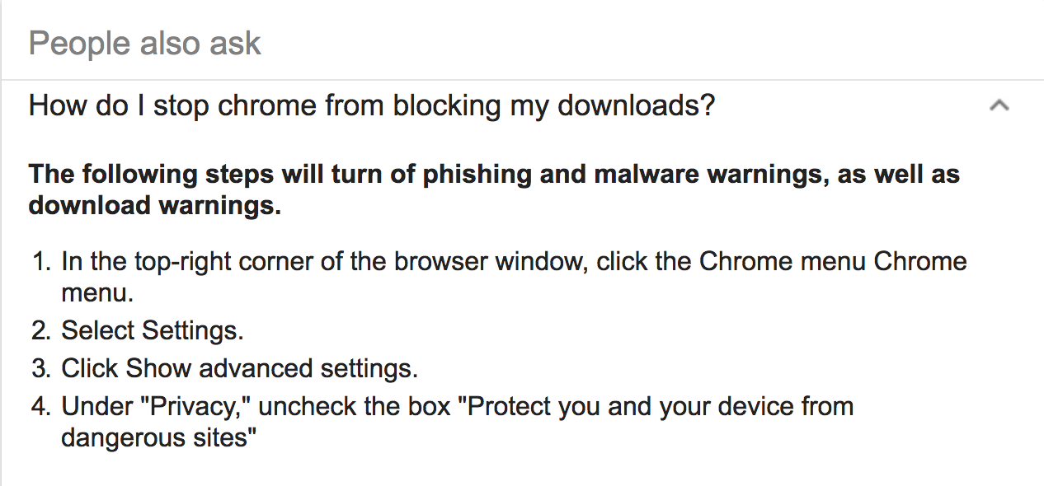Collapse the answer using the up chevron
The height and width of the screenshot is (486, 1044).
[999, 105]
